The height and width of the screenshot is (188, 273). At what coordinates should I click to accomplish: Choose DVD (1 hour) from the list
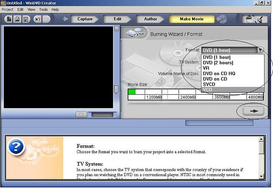click(x=233, y=57)
